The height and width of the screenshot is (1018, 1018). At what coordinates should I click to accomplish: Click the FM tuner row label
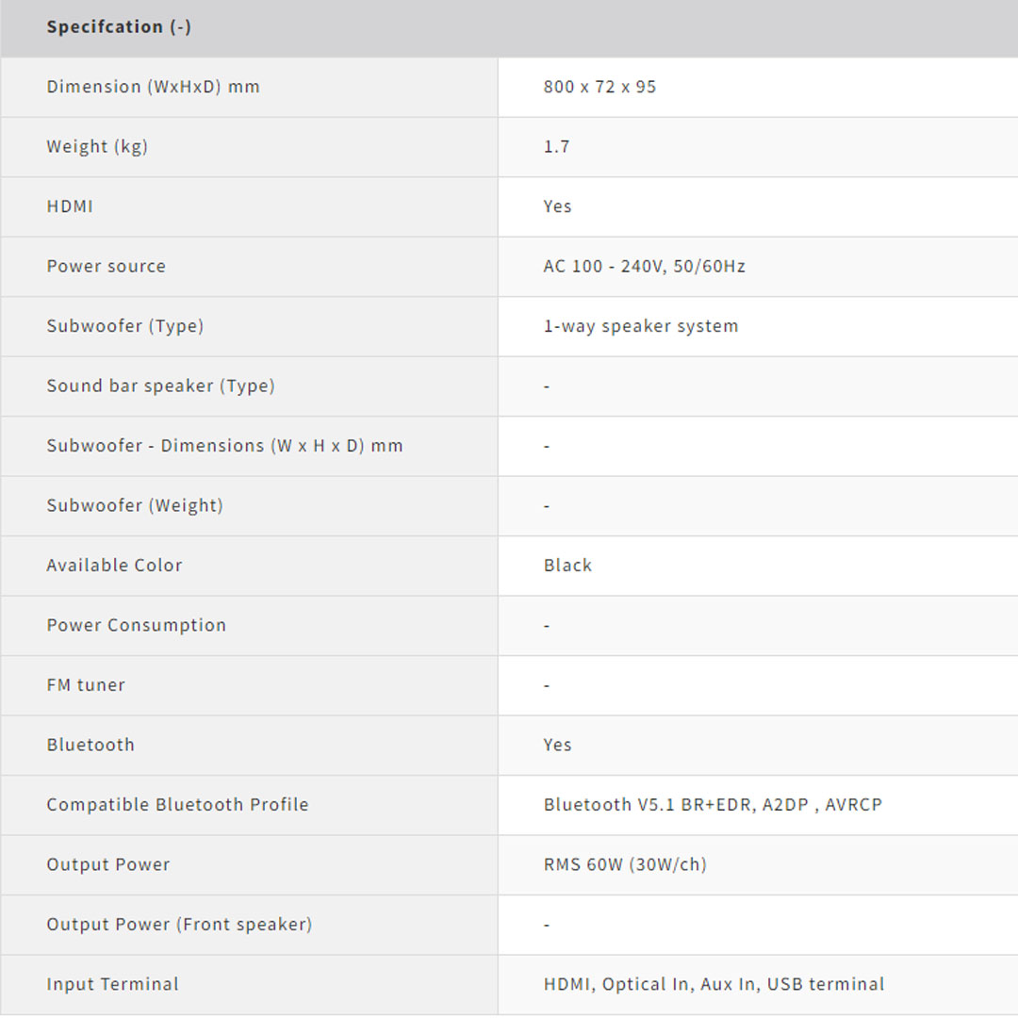(86, 685)
